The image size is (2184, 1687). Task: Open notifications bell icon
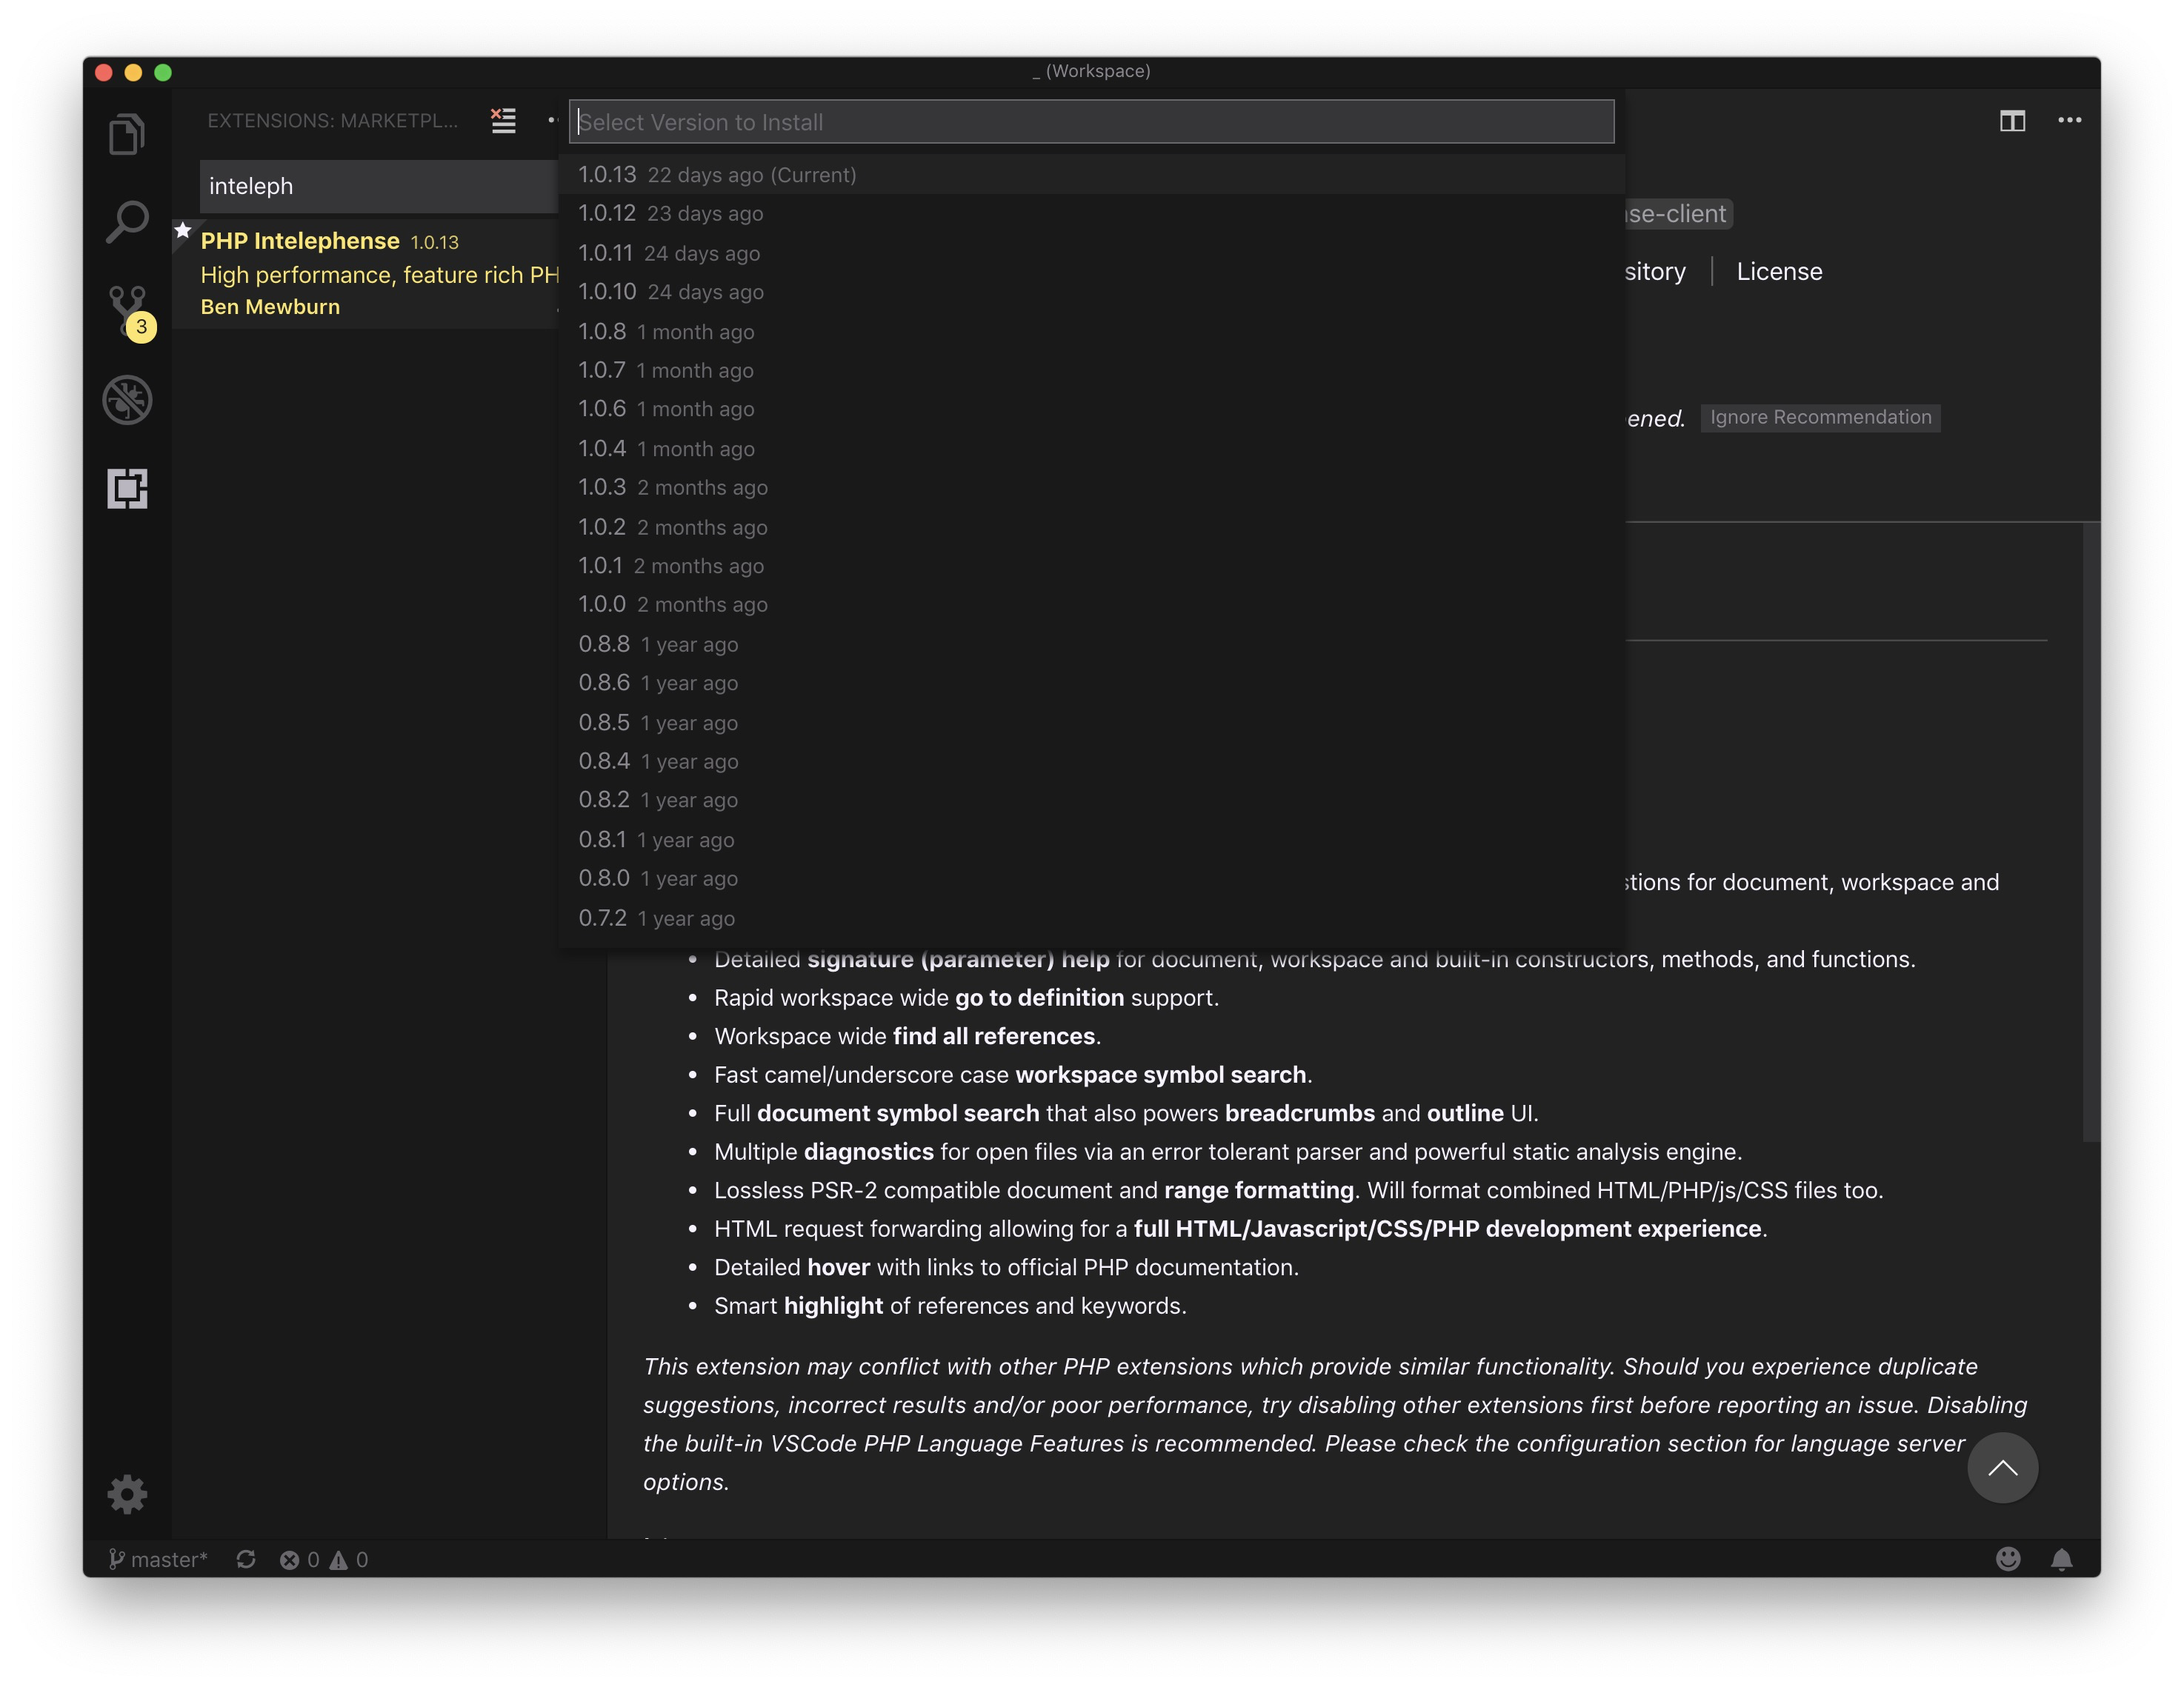click(2062, 1559)
